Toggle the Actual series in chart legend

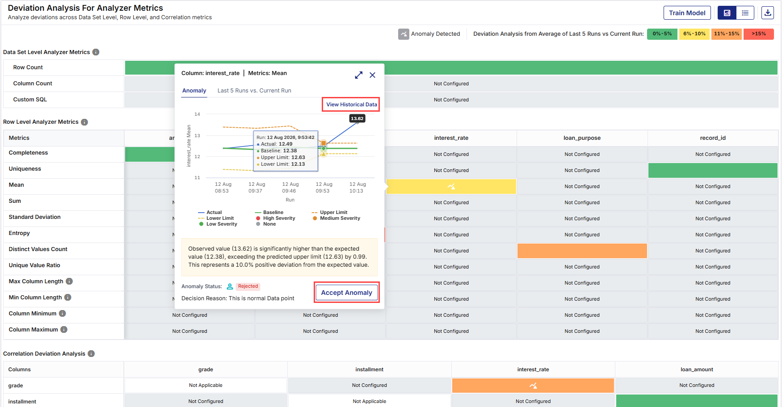click(x=210, y=213)
